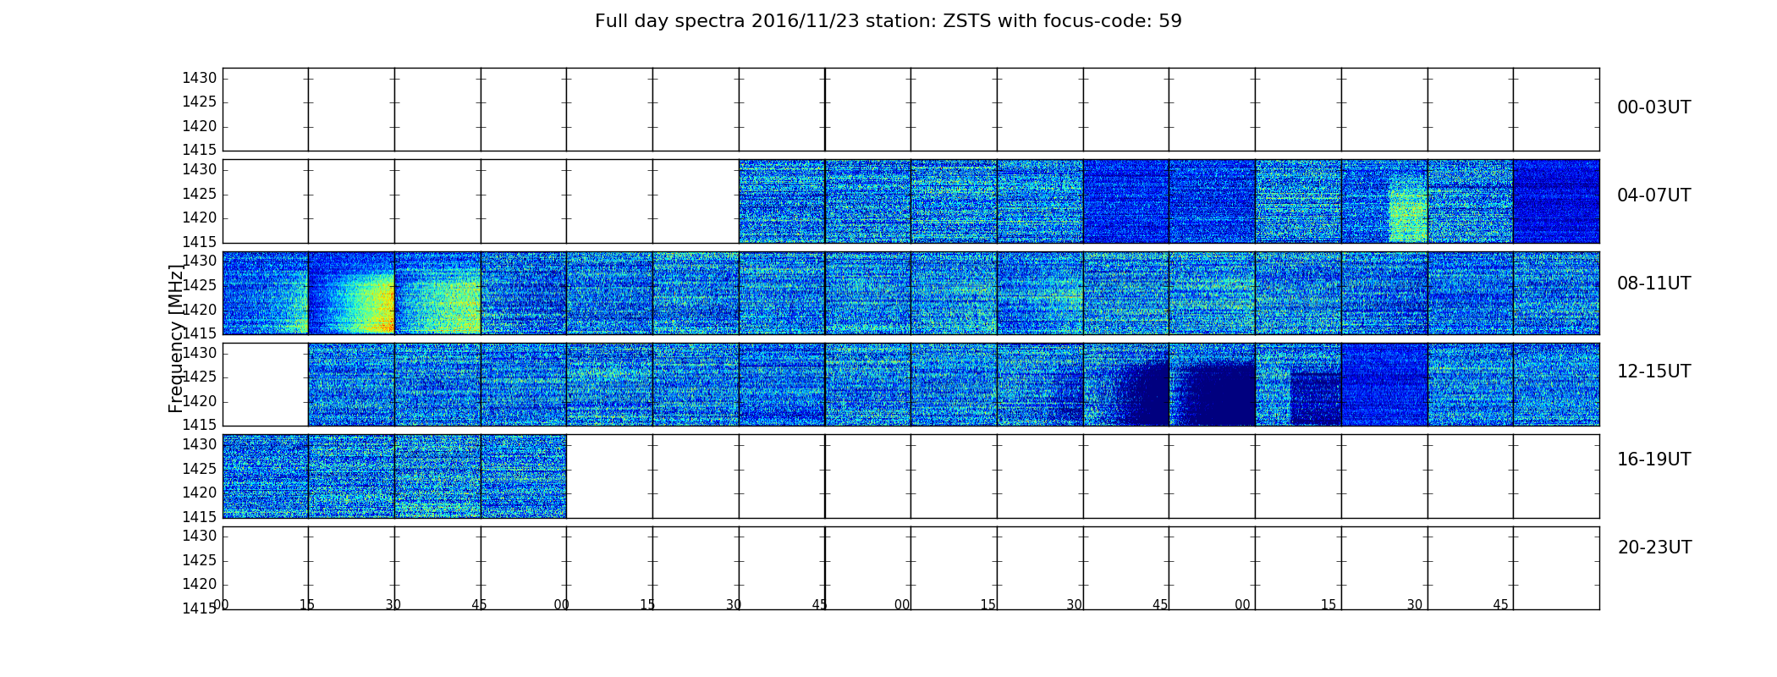The image size is (1777, 677).
Task: Click the 1420 tick label of the 16-19UT row
Action: 200,493
